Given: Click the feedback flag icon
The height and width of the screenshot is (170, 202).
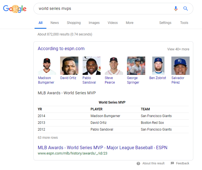Looking at the screenshot, I should tap(172, 163).
